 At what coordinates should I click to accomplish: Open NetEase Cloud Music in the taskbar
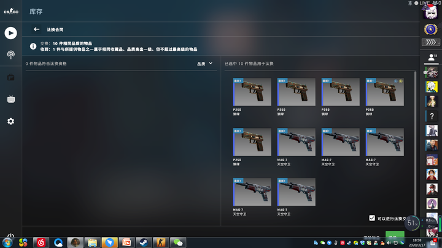[41, 242]
